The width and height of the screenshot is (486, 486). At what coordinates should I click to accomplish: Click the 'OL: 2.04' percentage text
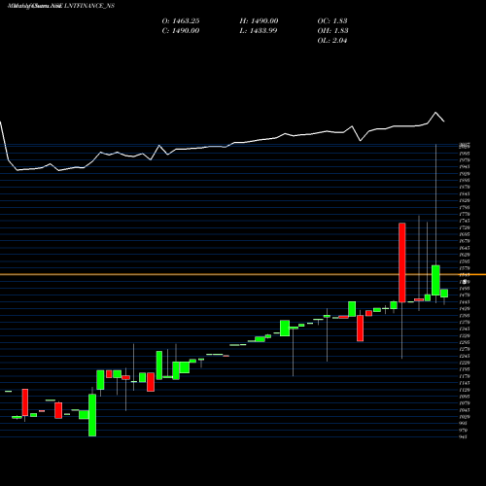coord(332,41)
